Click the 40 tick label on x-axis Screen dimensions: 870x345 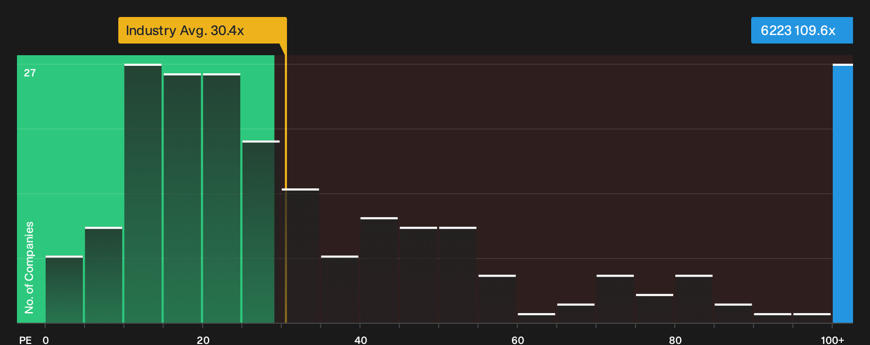click(361, 340)
